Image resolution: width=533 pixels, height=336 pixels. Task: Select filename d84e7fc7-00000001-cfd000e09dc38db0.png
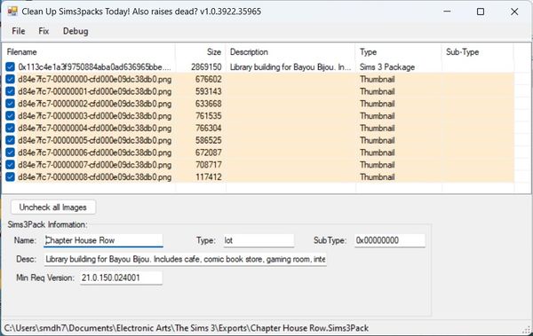tap(95, 91)
